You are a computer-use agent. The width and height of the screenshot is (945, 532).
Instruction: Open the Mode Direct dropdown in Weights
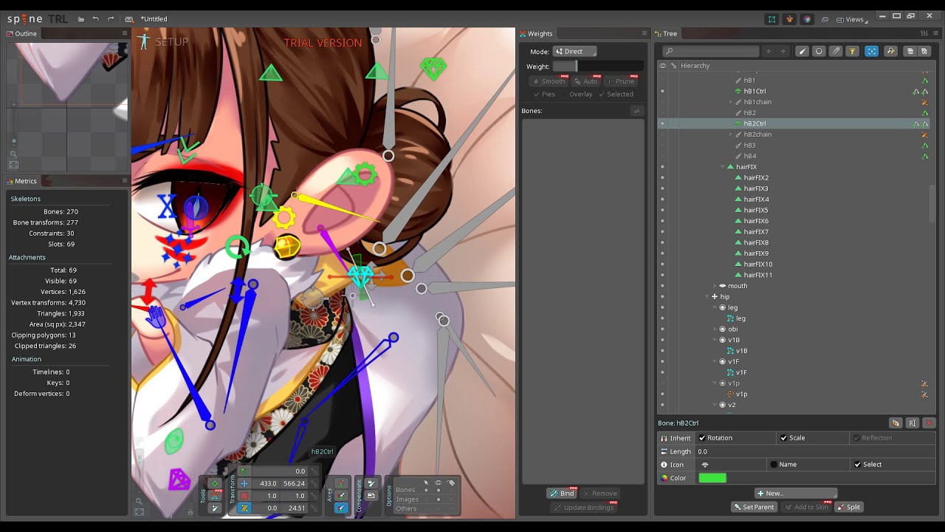coord(574,52)
